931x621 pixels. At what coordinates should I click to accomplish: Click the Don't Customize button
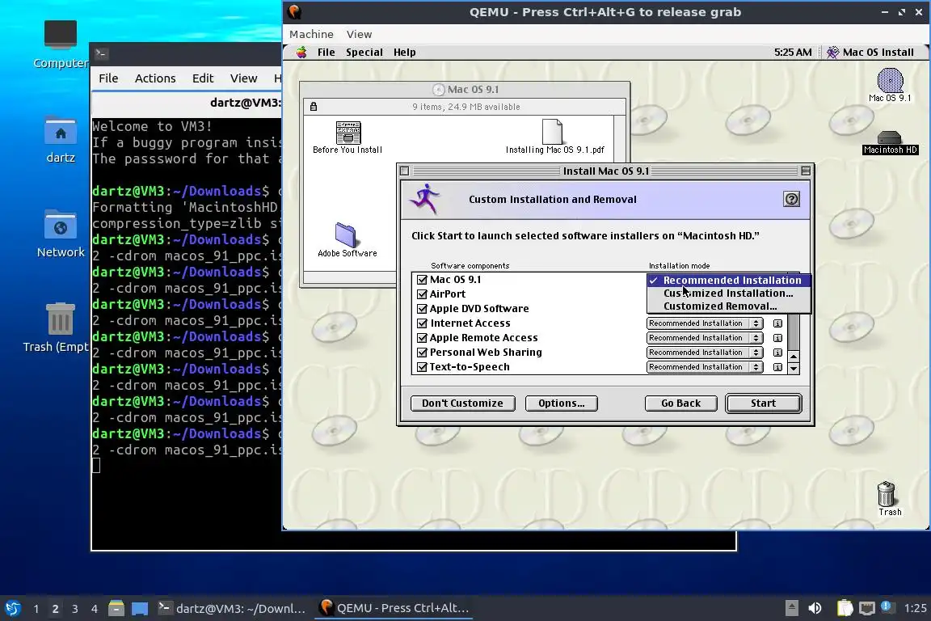[x=462, y=403]
